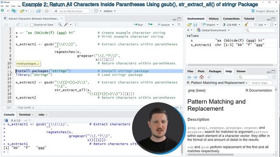
Task: Switch to the Files tab
Action: 190,72
